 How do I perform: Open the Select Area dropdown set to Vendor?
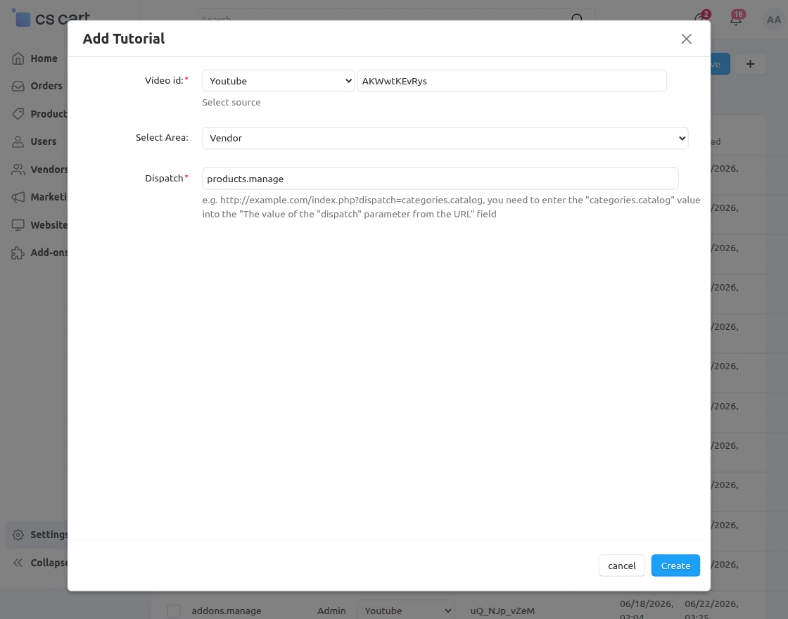(445, 138)
